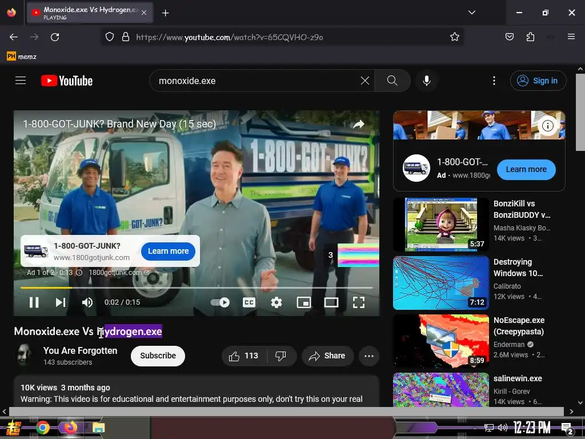Click Learn more on video ad overlay
Image resolution: width=585 pixels, height=439 pixels.
[x=169, y=252]
